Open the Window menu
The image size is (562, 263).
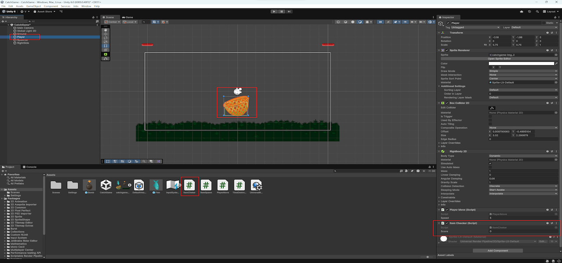pos(86,6)
